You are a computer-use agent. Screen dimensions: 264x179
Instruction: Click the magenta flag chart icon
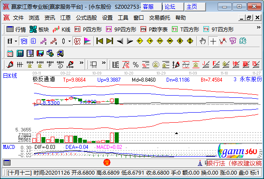(87, 41)
